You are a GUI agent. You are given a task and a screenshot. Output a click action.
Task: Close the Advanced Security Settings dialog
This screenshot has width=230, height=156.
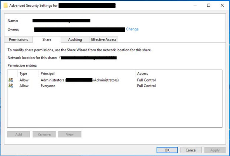click(x=222, y=6)
